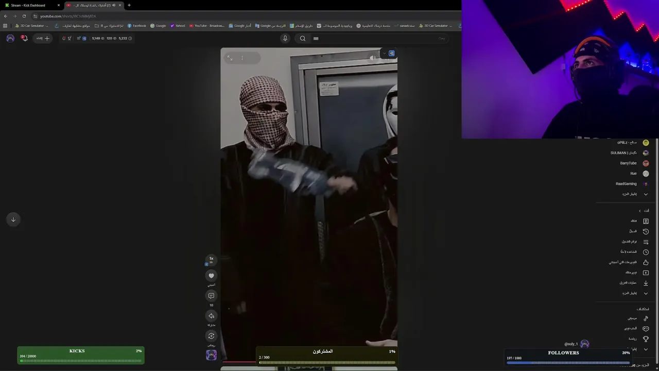Share the Short using the arrow icon

(x=211, y=316)
